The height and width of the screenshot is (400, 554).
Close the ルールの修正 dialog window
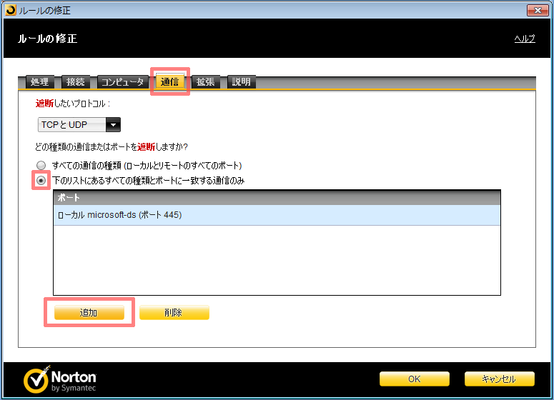click(537, 10)
